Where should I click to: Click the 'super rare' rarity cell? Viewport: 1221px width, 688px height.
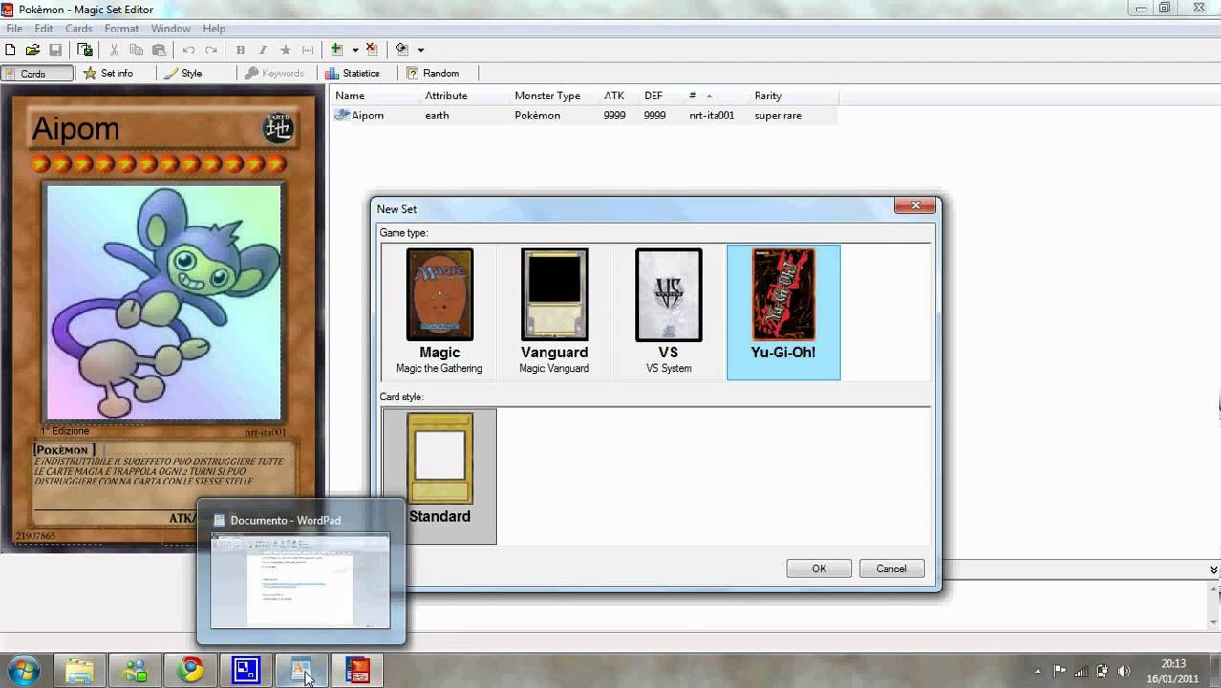click(778, 116)
